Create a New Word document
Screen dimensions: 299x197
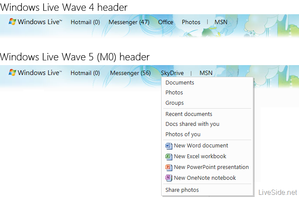(201, 146)
